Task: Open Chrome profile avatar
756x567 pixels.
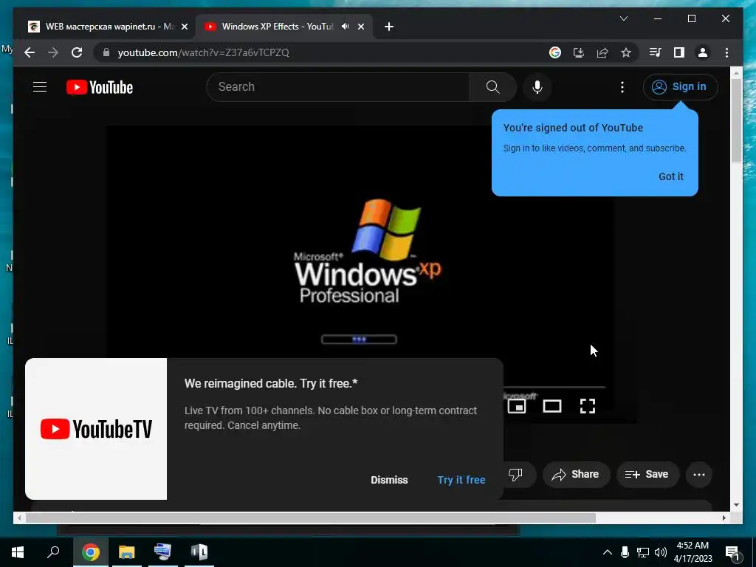Action: 703,52
